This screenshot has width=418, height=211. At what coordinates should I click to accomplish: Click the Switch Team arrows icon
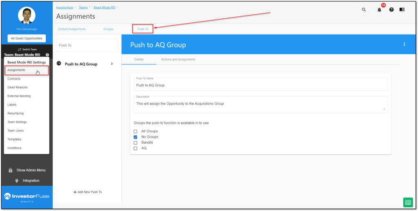(20, 49)
